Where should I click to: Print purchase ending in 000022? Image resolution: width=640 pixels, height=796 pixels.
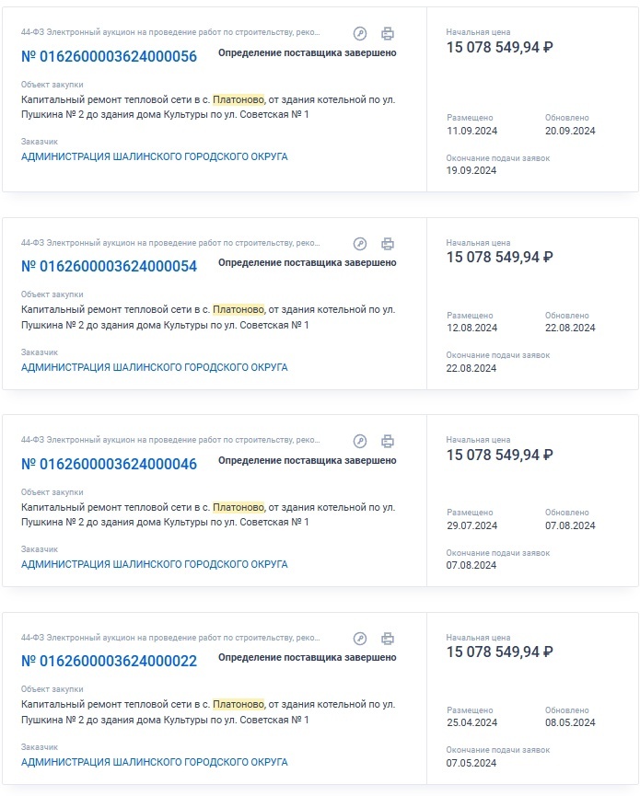point(388,639)
